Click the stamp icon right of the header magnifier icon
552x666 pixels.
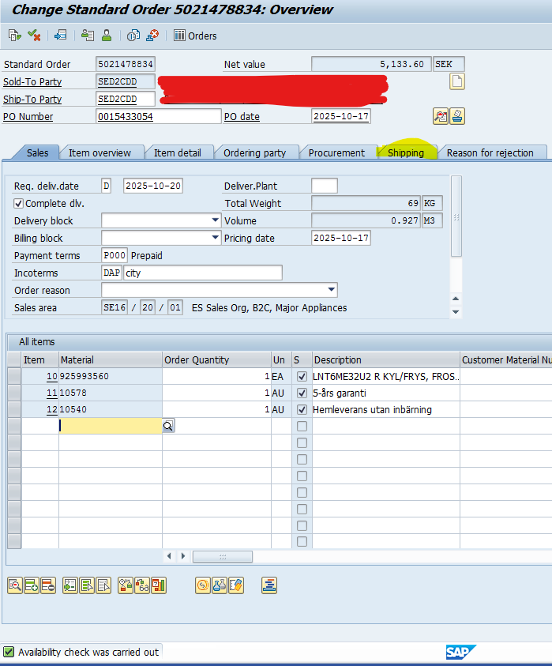pyautogui.click(x=457, y=116)
